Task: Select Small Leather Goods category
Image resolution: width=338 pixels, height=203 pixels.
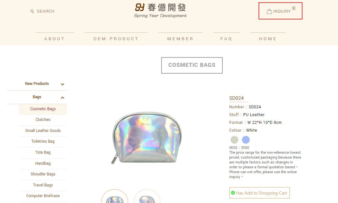Action: click(43, 131)
